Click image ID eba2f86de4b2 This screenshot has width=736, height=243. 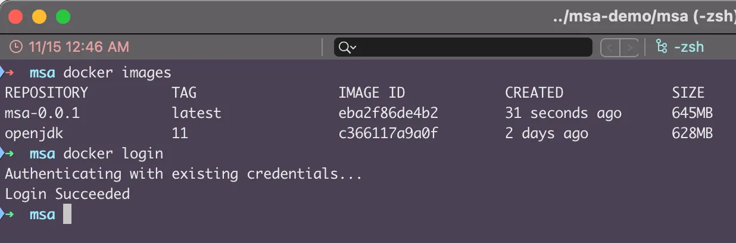(388, 113)
